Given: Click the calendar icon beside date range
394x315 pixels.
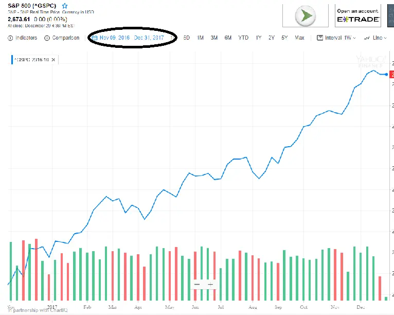Looking at the screenshot, I should coord(94,38).
